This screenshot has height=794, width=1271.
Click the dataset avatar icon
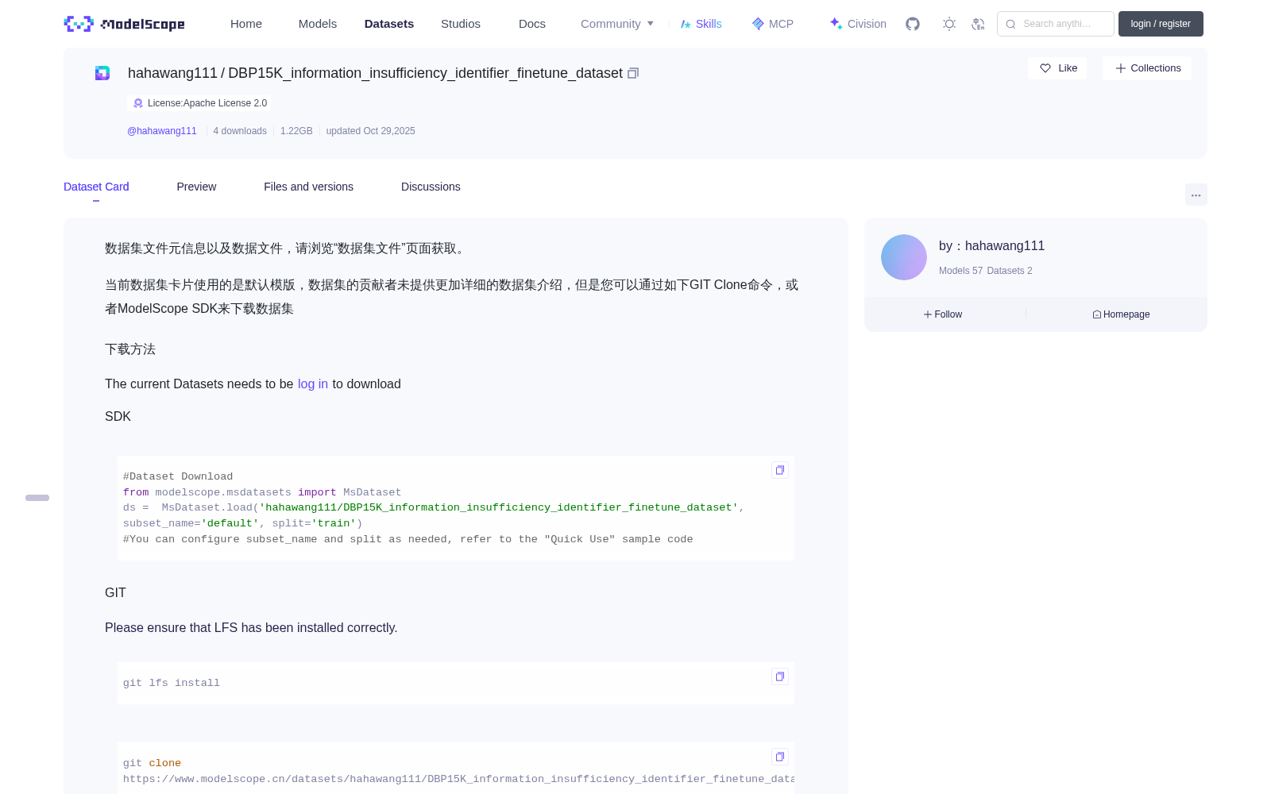tap(102, 73)
